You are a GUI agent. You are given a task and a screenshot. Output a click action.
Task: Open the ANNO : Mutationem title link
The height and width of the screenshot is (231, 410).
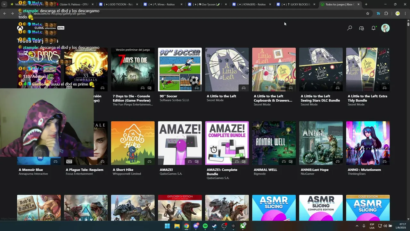tap(364, 170)
